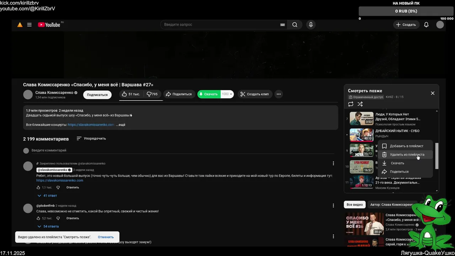Expand 54 ответа replies
The height and width of the screenshot is (256, 455).
click(48, 226)
